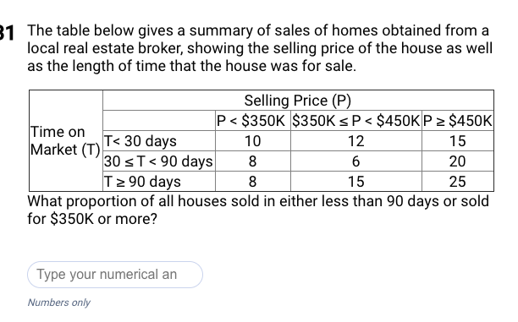Click the 'Numbers only' hint text
518x322 pixels.
point(58,303)
